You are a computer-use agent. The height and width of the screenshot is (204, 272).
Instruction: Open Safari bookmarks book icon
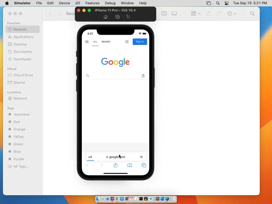click(x=130, y=165)
